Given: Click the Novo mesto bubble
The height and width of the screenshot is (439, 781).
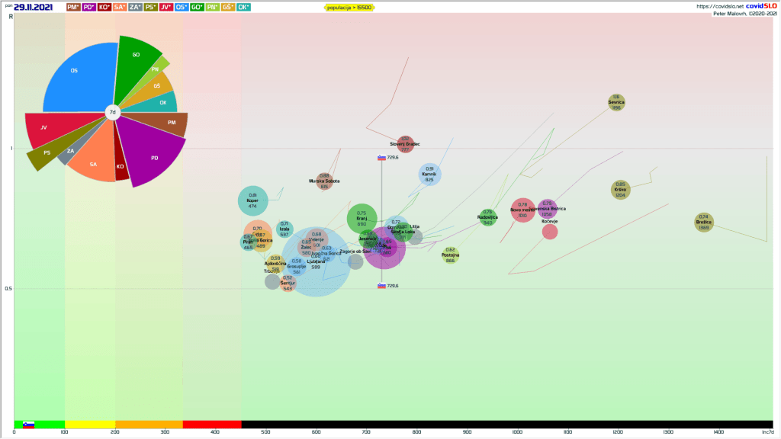Looking at the screenshot, I should pos(522,210).
